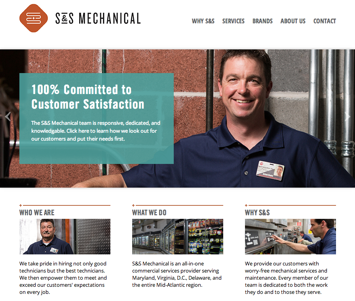355x301 pixels.
Task: Click the control panel technician photo
Action: (290, 236)
